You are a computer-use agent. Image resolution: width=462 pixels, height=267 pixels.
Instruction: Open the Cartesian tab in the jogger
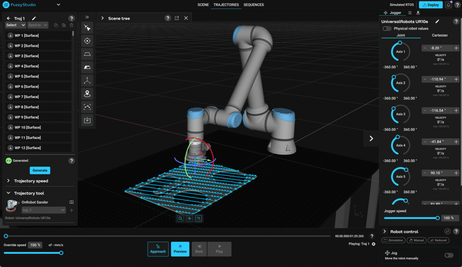pyautogui.click(x=440, y=35)
